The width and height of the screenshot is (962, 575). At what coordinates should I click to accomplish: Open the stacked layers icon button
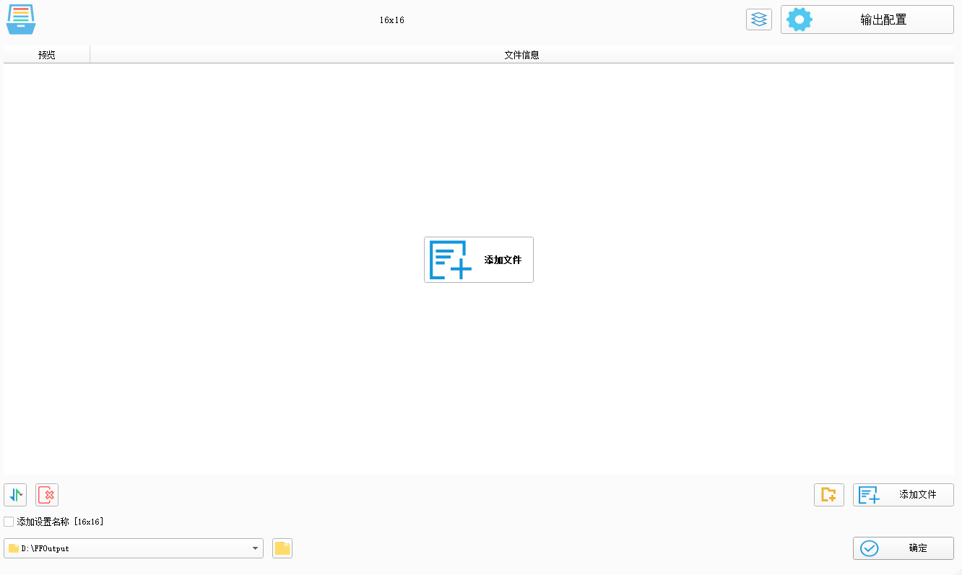coord(758,19)
